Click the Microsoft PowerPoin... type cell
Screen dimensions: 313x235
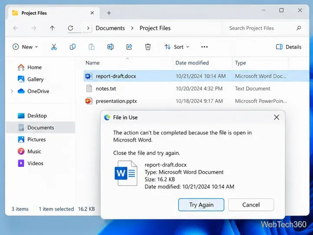click(x=261, y=101)
